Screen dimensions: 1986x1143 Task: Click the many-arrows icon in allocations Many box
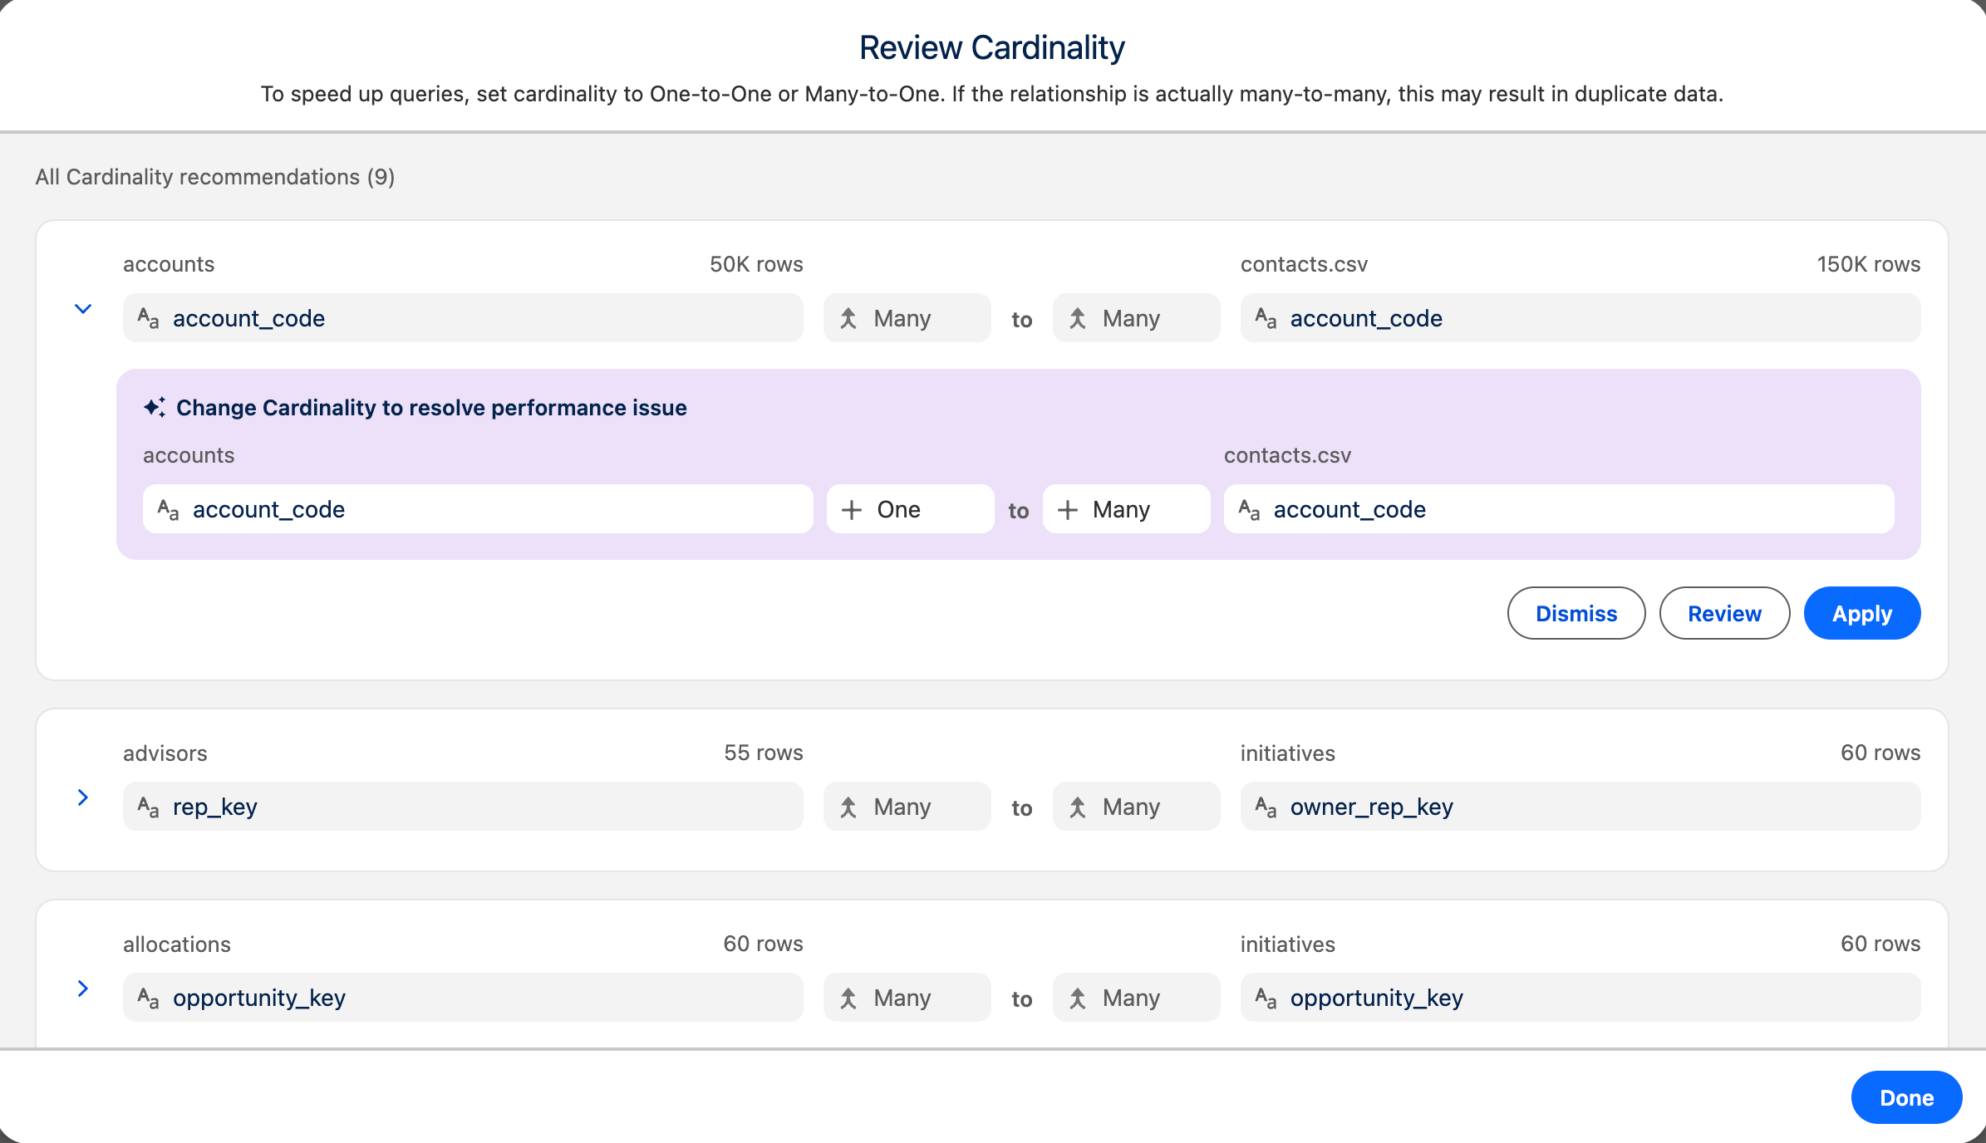click(x=848, y=998)
